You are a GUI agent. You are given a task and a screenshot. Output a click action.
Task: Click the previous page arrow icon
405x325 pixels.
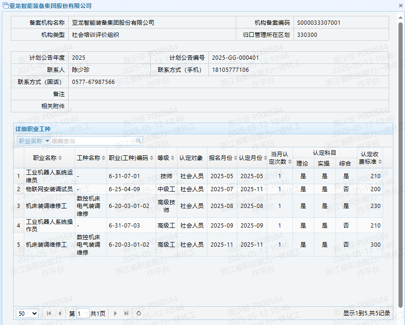pyautogui.click(x=60, y=313)
